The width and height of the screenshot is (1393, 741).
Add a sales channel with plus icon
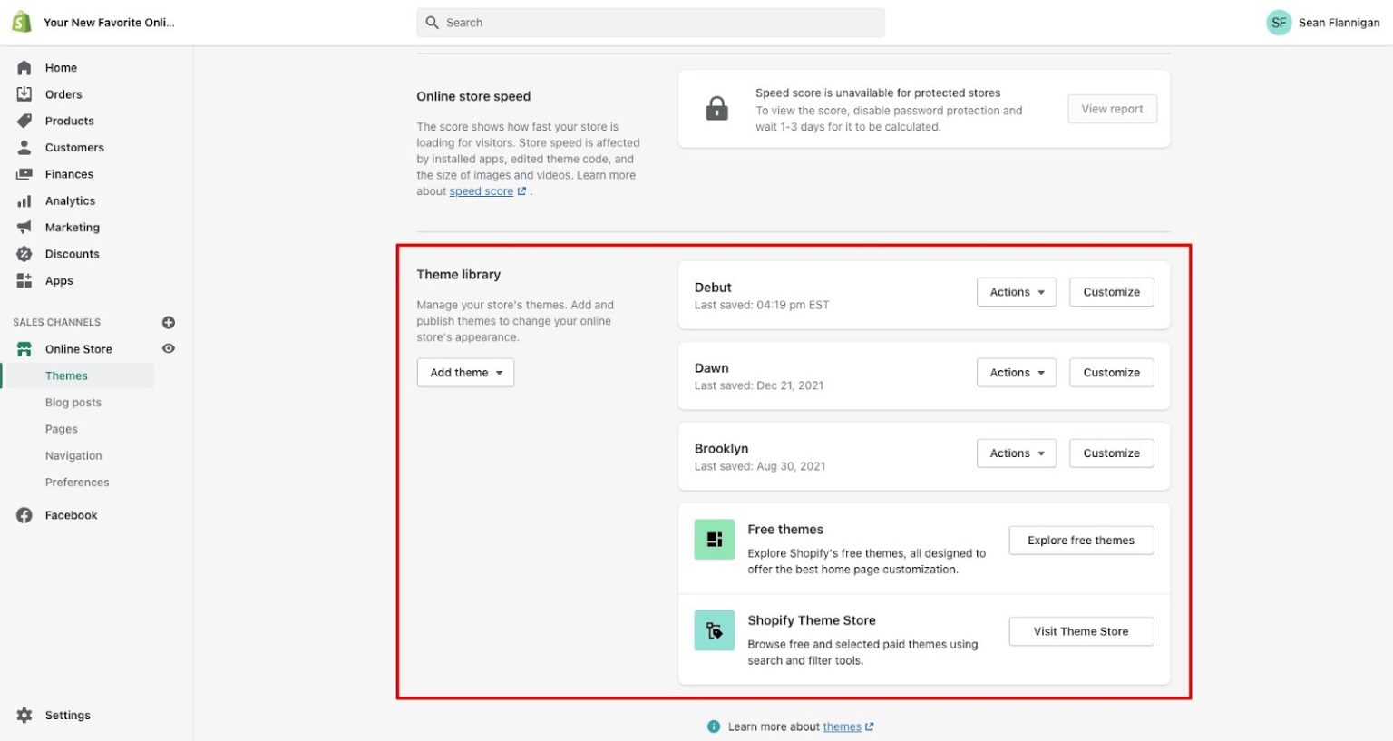(x=169, y=322)
